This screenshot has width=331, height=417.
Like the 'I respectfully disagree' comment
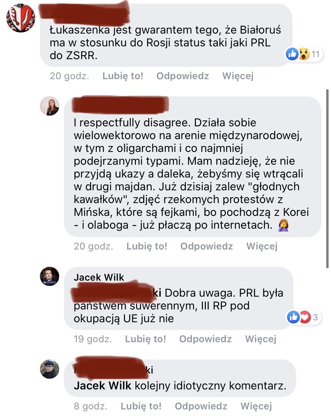point(147,246)
